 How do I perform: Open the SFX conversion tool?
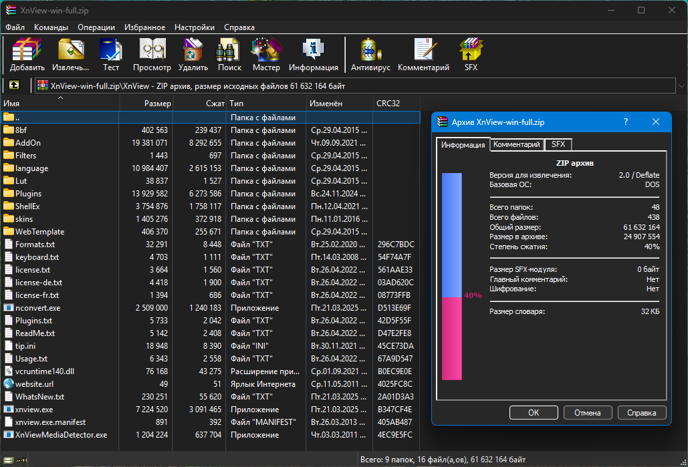point(471,54)
